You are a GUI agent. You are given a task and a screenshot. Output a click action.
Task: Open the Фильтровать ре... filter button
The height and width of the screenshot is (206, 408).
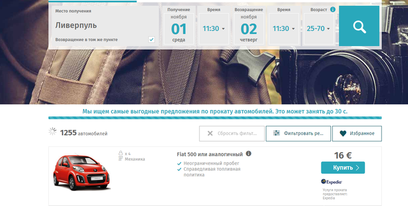(298, 133)
